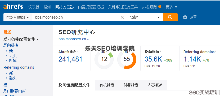Open the http + https protocol dropdown
Viewport: 220px width, 96px height.
18,17
